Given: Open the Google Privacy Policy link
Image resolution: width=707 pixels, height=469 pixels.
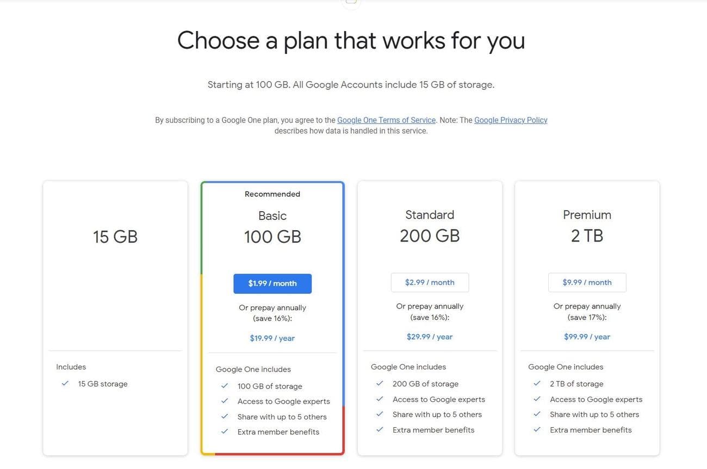Looking at the screenshot, I should (x=510, y=120).
